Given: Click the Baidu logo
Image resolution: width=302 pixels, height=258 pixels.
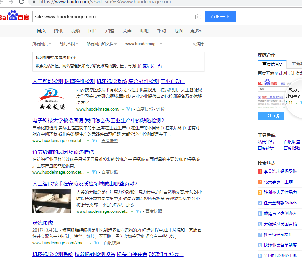Looking at the screenshot, I should pos(14,15).
